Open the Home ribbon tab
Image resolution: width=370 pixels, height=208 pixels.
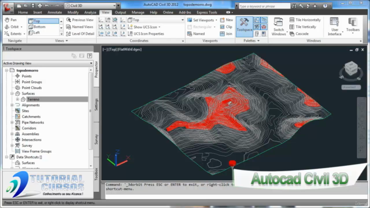(x=23, y=12)
